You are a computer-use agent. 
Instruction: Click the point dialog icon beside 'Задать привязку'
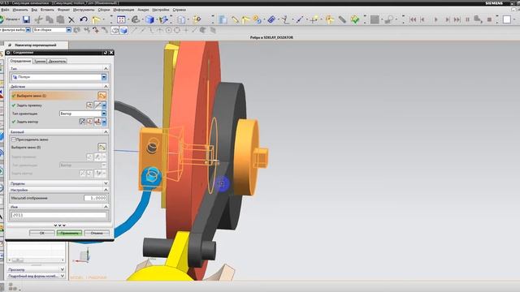89,105
